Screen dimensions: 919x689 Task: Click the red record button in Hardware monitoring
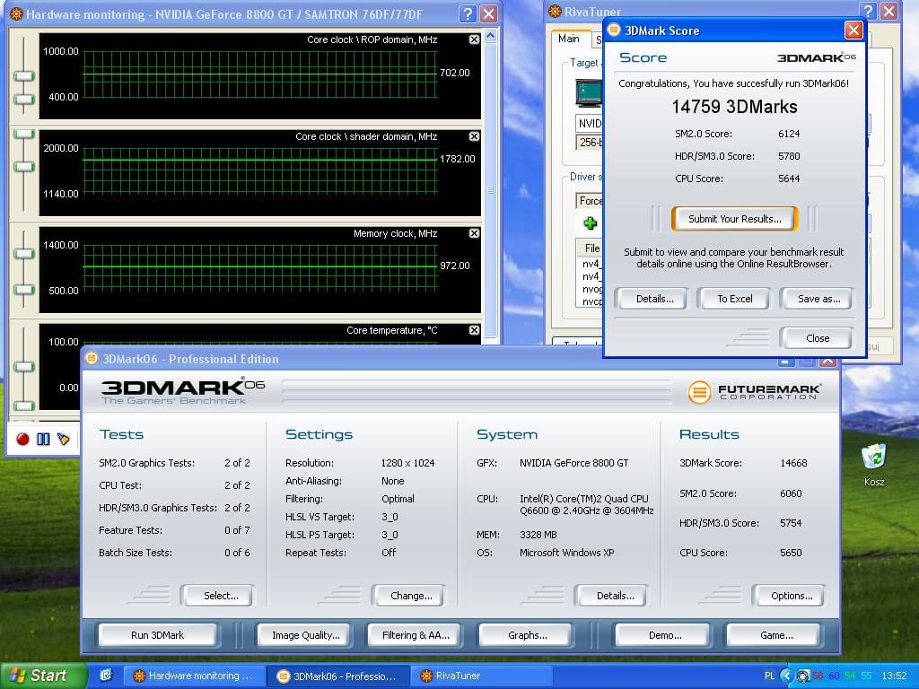(x=22, y=439)
